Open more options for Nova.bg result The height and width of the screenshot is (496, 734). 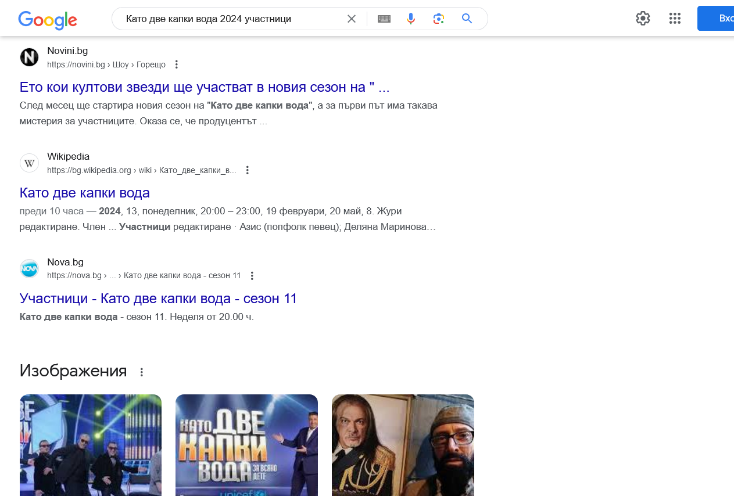click(252, 276)
